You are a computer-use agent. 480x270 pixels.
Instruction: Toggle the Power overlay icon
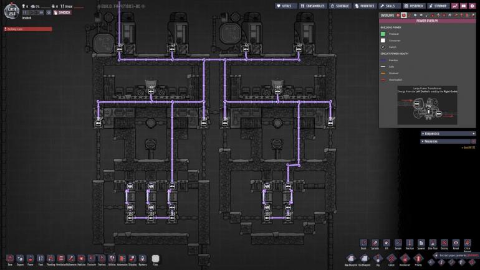[x=404, y=15]
